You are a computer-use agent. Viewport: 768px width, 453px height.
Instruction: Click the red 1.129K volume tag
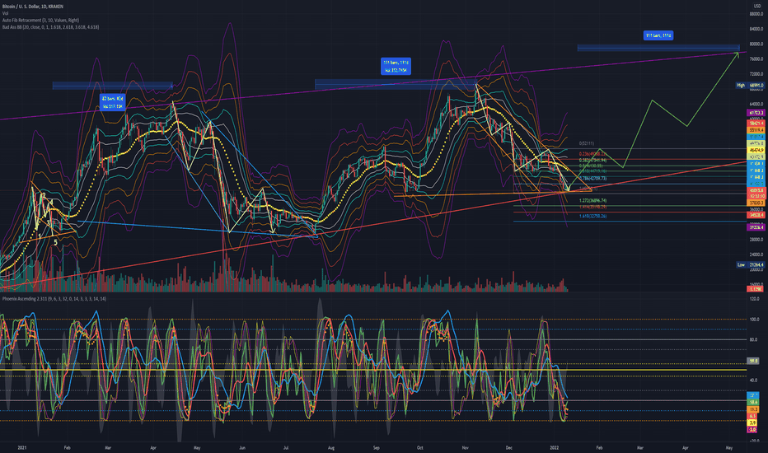[756, 289]
